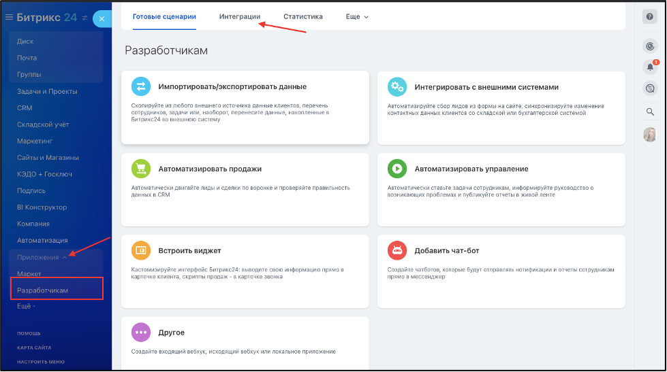Switch to the Готовые сценарии tab
Screen dimensions: 667x372
point(164,16)
